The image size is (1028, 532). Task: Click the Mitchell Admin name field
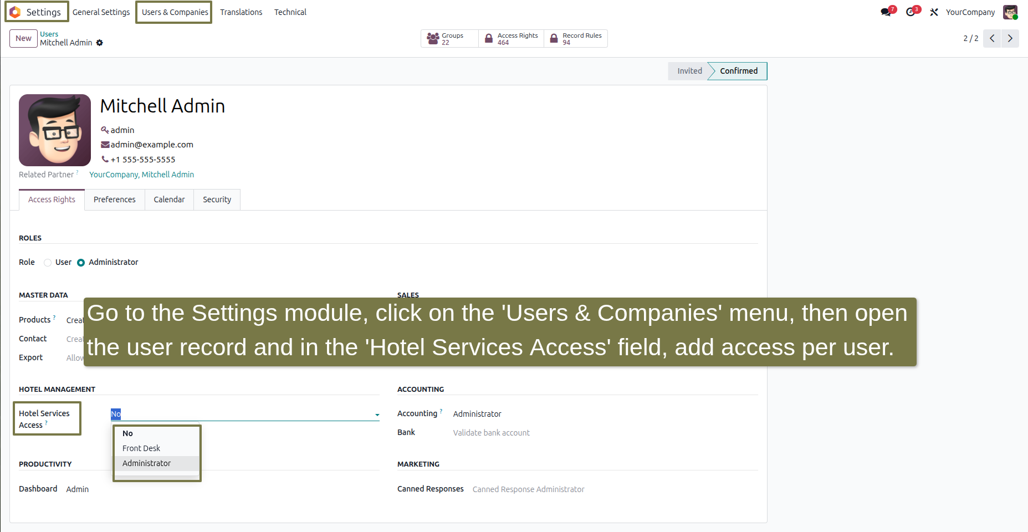coord(162,106)
